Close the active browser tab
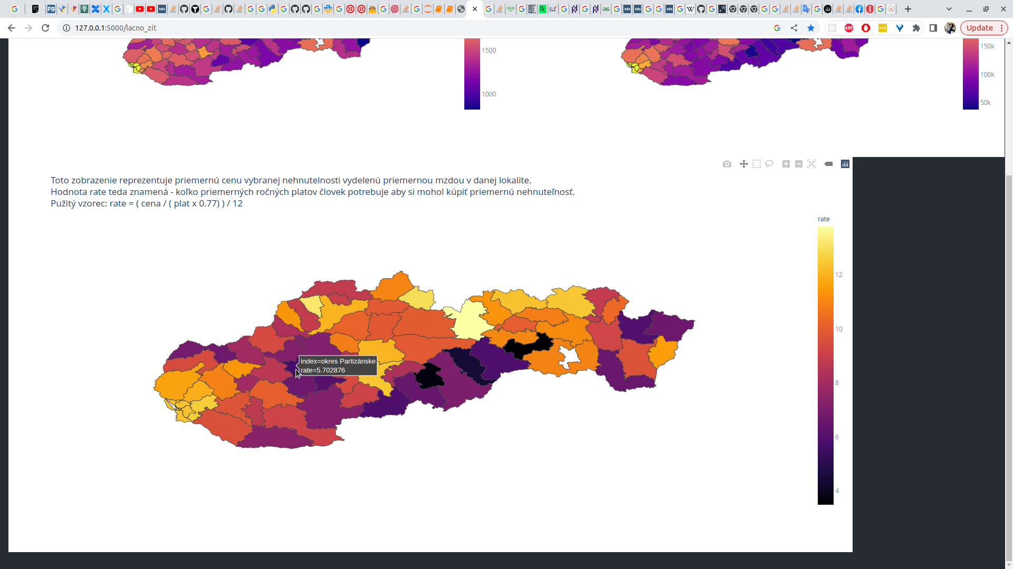This screenshot has width=1013, height=569. (x=475, y=9)
